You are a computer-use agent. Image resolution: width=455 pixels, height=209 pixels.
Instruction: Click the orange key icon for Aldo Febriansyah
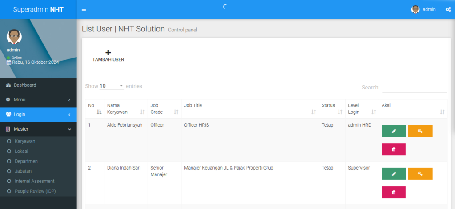point(420,131)
